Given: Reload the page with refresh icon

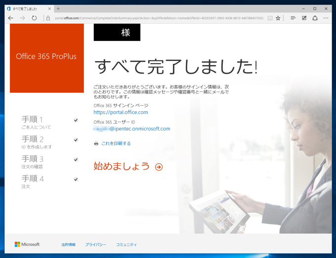Looking at the screenshot, I should coord(34,18).
